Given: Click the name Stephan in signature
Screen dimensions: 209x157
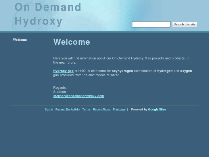Looking at the screenshot, I should [x=60, y=92].
